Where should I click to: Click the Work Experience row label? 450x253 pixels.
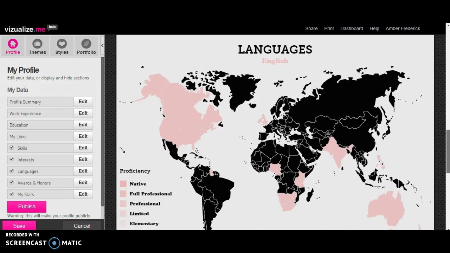click(25, 113)
